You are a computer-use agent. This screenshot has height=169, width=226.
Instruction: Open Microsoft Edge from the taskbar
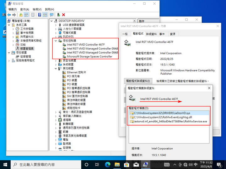pyautogui.click(x=108, y=165)
